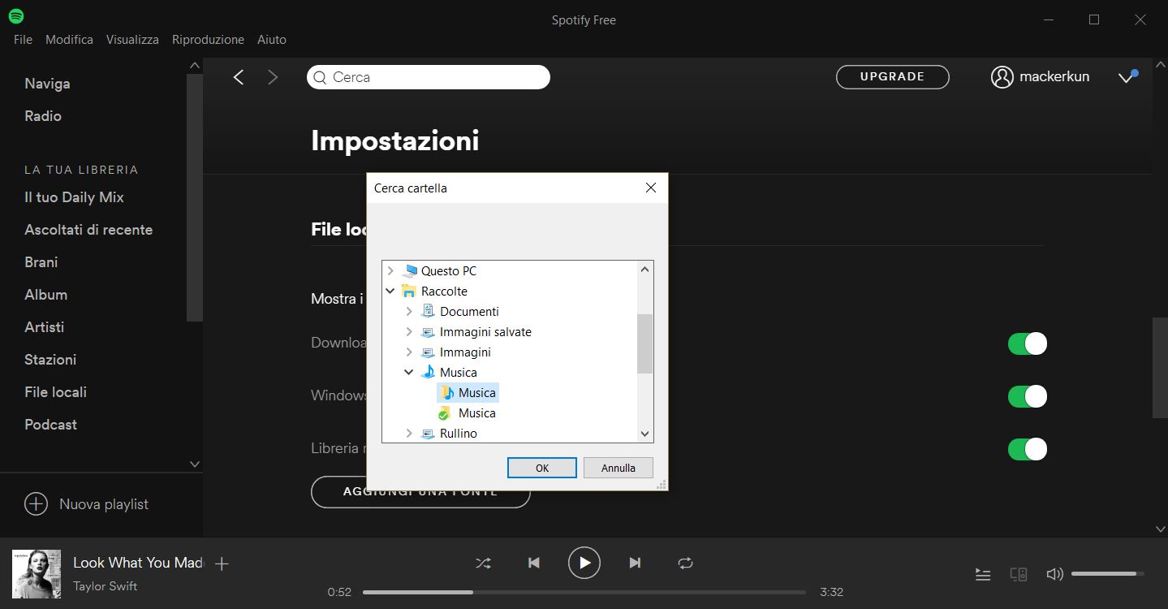The image size is (1168, 609).
Task: Open Stazioni in sidebar
Action: [50, 360]
